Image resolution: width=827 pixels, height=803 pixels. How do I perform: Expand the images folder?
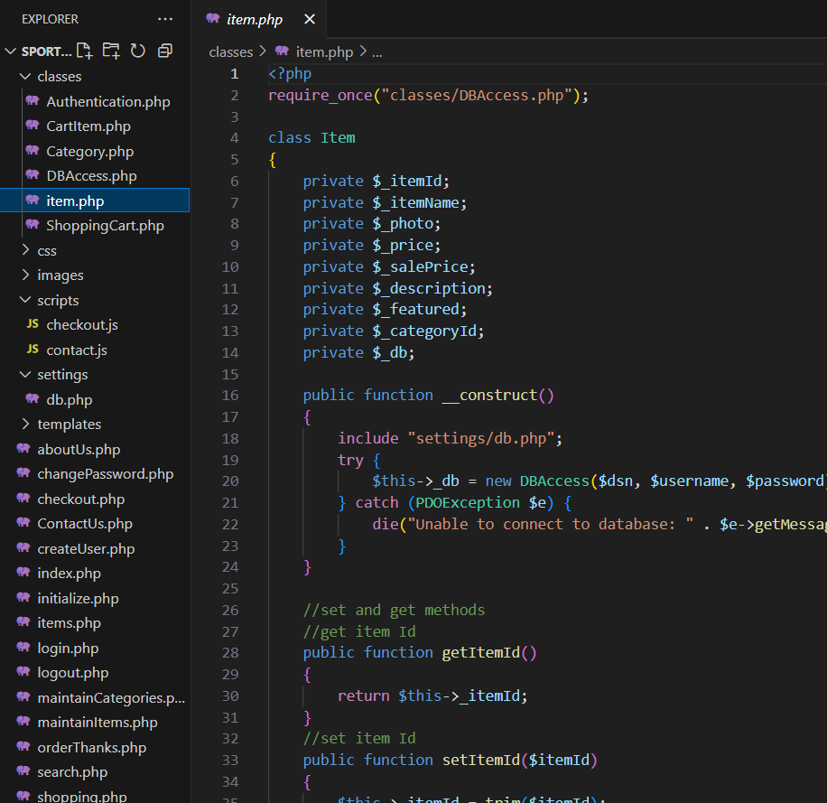(60, 275)
